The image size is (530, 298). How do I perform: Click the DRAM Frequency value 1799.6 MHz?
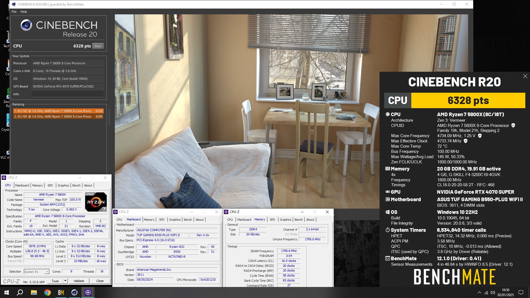pyautogui.click(x=289, y=251)
